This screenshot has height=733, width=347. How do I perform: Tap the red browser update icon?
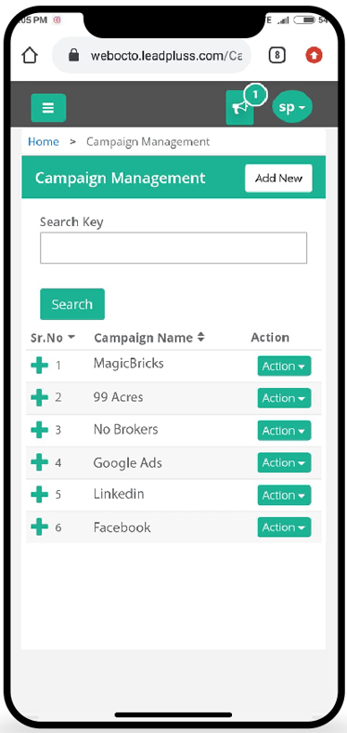(x=314, y=56)
